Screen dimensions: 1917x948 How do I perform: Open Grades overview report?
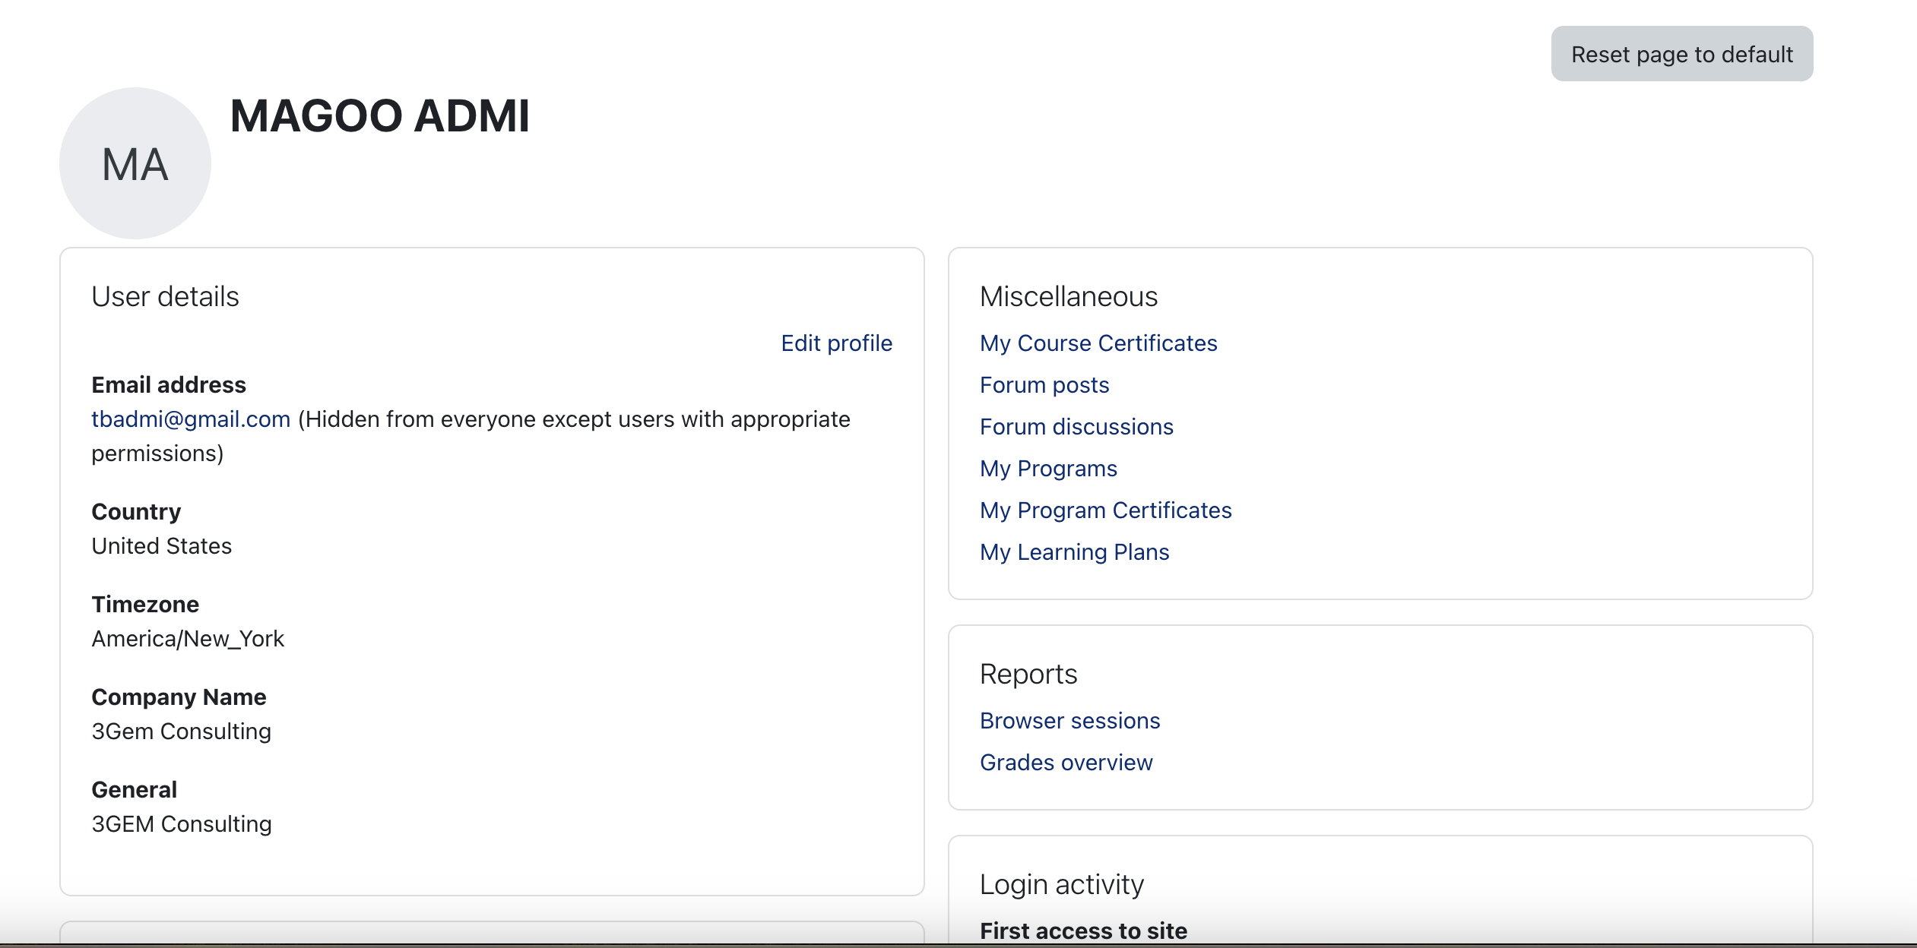click(x=1066, y=763)
